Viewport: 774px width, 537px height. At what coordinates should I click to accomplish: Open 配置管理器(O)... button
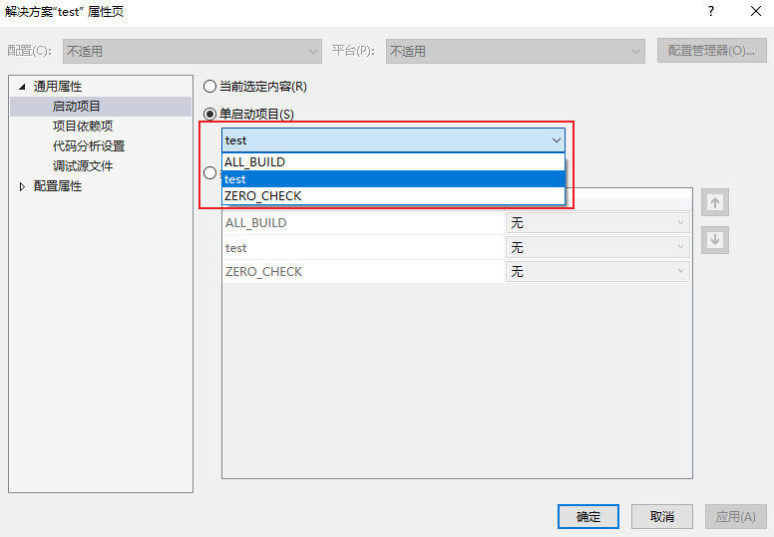[711, 51]
